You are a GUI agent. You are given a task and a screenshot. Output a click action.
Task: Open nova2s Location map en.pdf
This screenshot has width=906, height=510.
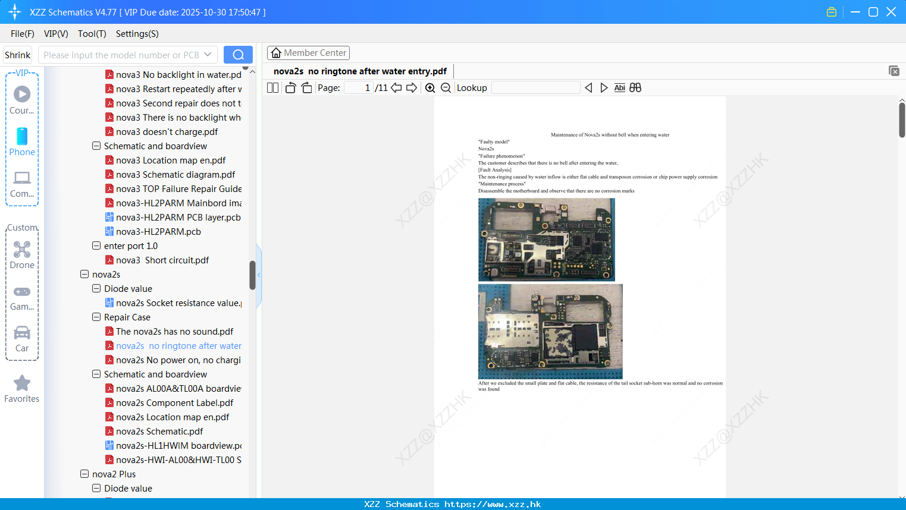tap(173, 417)
